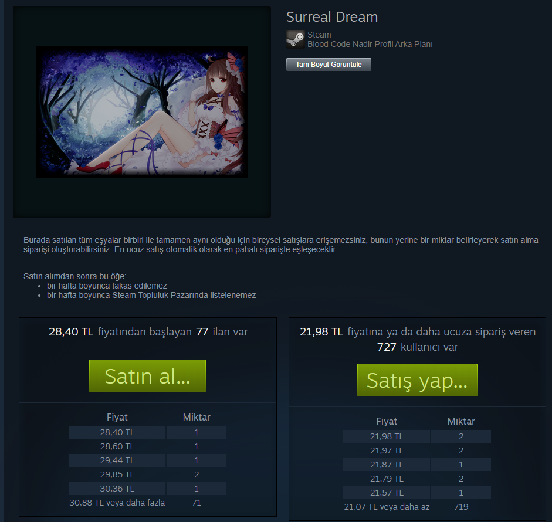This screenshot has height=522, width=552.
Task: Click the Blood Code Nadir Profil Arka Planı text
Action: click(x=370, y=44)
